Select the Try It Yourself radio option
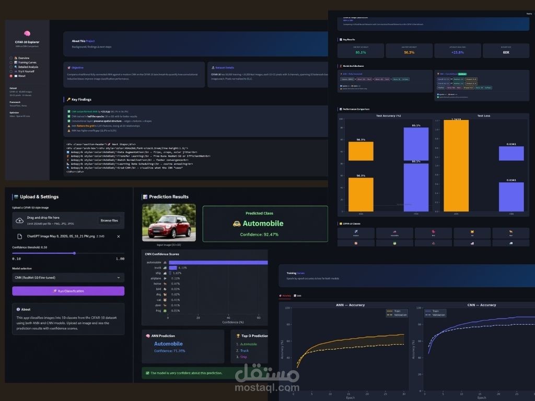Image resolution: width=535 pixels, height=401 pixels. tap(11, 71)
